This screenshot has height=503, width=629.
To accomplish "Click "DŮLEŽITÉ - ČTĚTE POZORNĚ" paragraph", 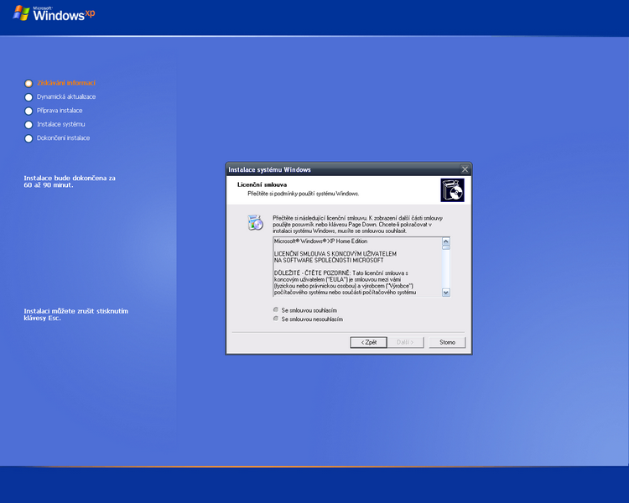I will point(346,283).
